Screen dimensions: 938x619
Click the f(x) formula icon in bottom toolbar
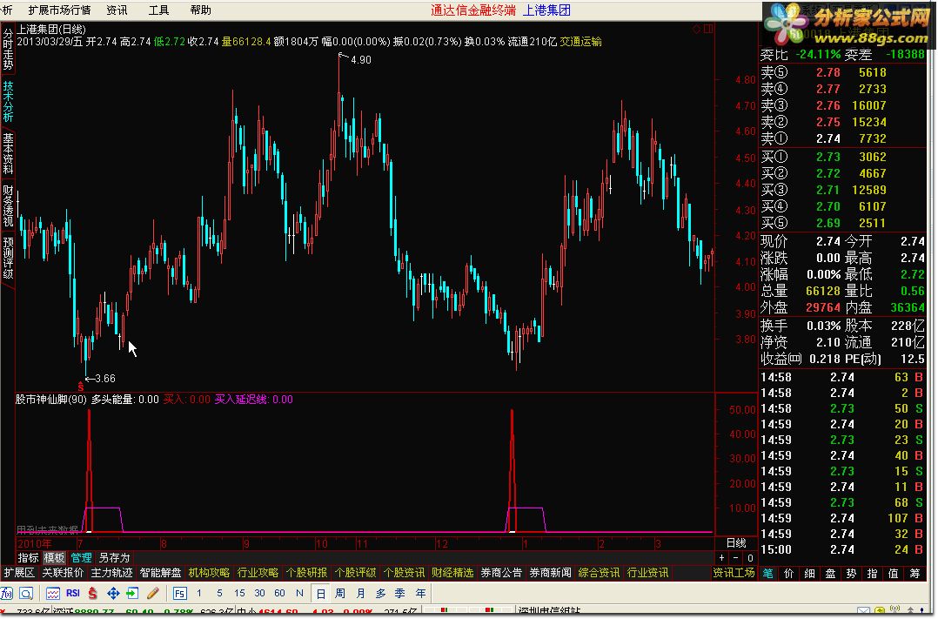pyautogui.click(x=7, y=593)
